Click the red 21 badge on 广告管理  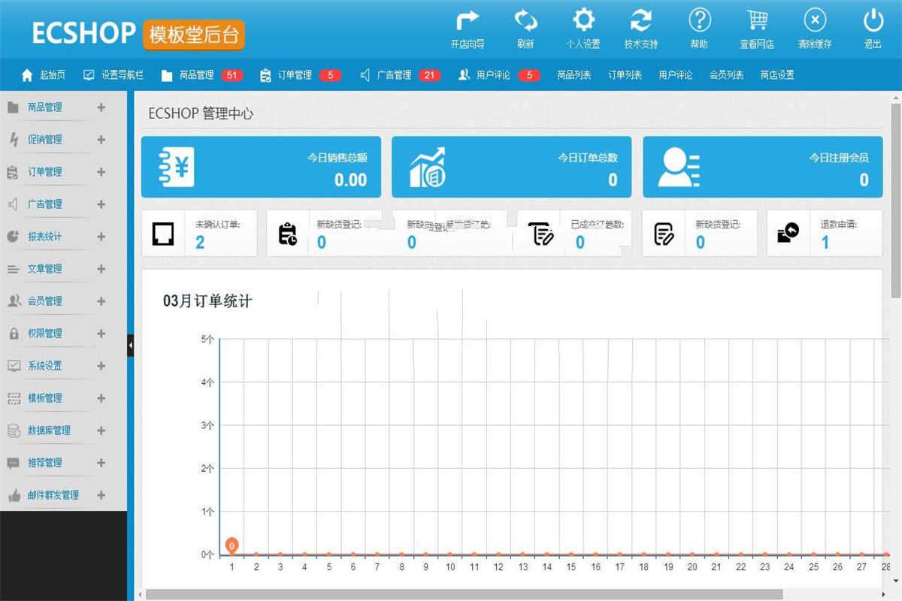(429, 75)
